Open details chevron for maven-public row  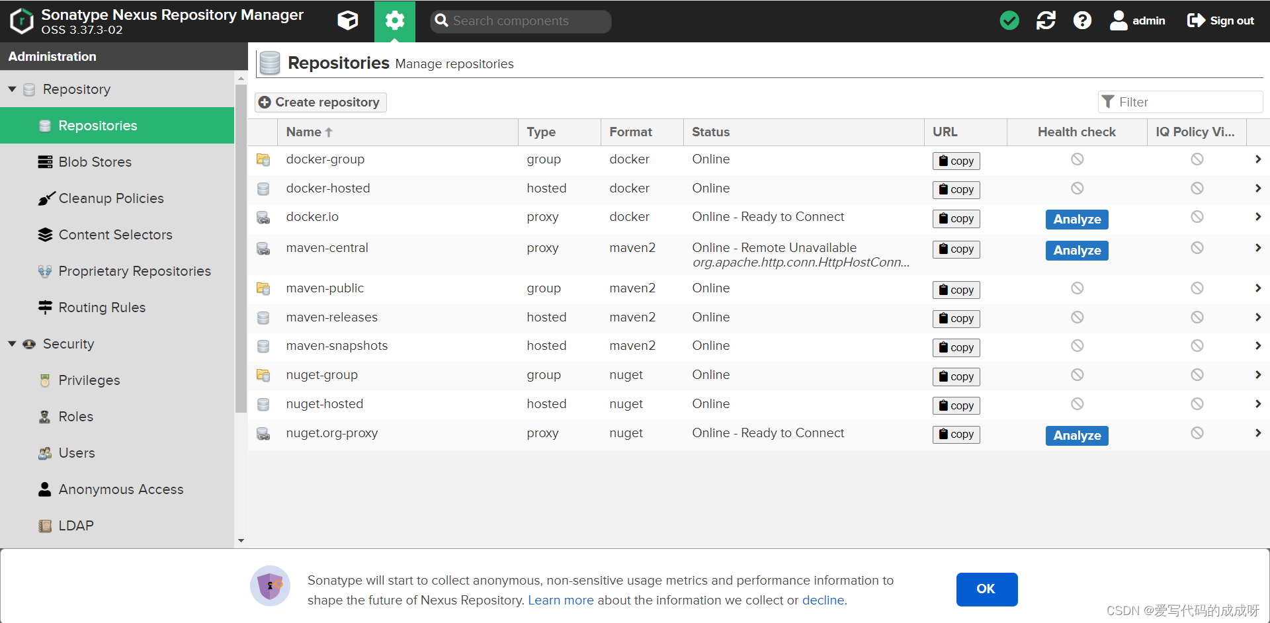[x=1257, y=288]
